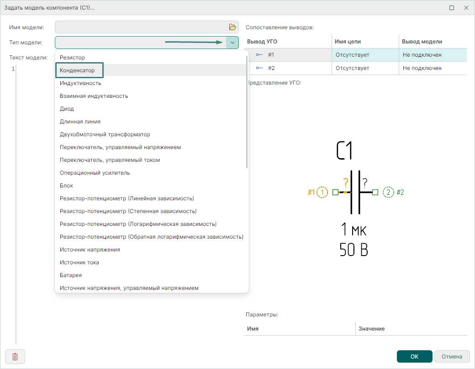
Task: Click pin #1 connector icon in table
Action: pyautogui.click(x=259, y=55)
